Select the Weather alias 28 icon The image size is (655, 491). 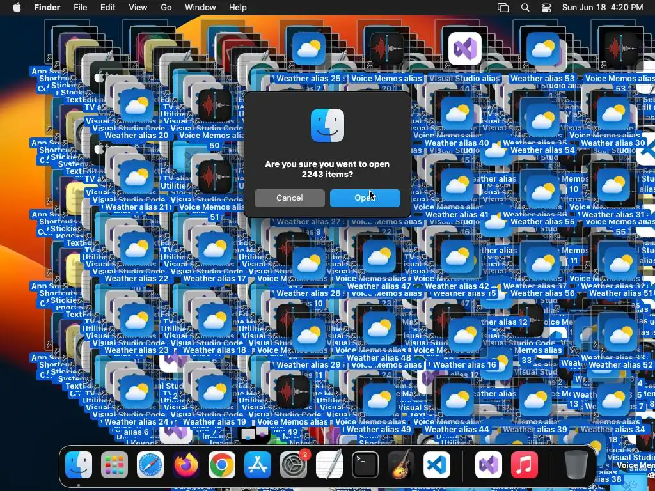(x=309, y=264)
